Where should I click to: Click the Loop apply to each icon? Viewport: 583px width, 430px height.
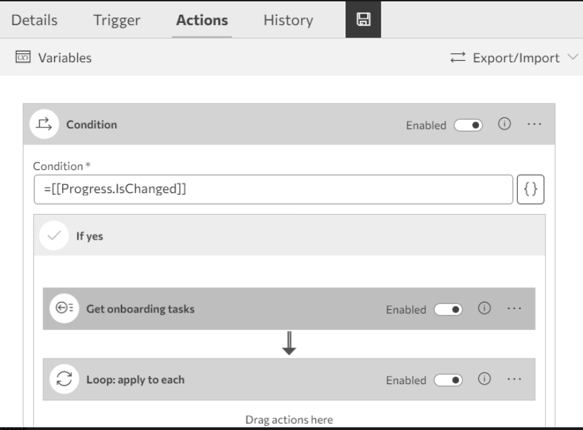65,379
